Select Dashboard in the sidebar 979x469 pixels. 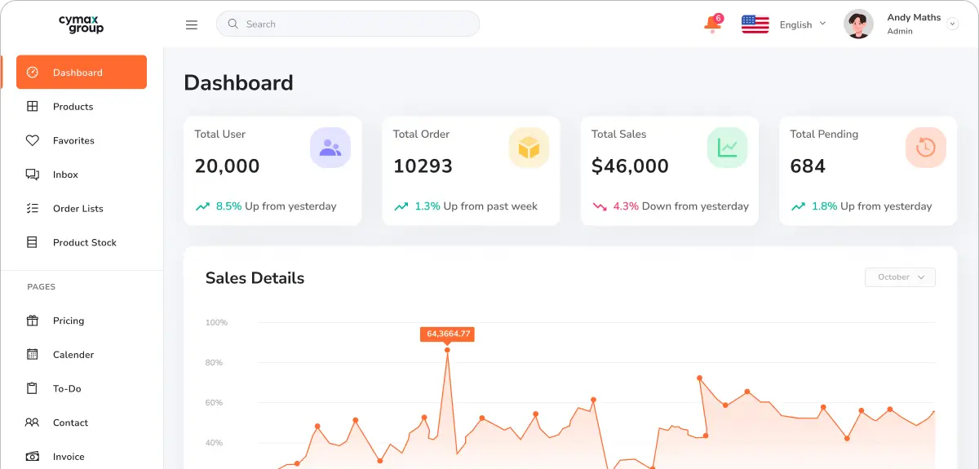(x=82, y=73)
